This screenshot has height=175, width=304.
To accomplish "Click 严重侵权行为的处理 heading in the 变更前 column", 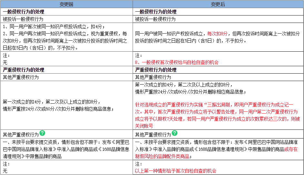I will [23, 70].
